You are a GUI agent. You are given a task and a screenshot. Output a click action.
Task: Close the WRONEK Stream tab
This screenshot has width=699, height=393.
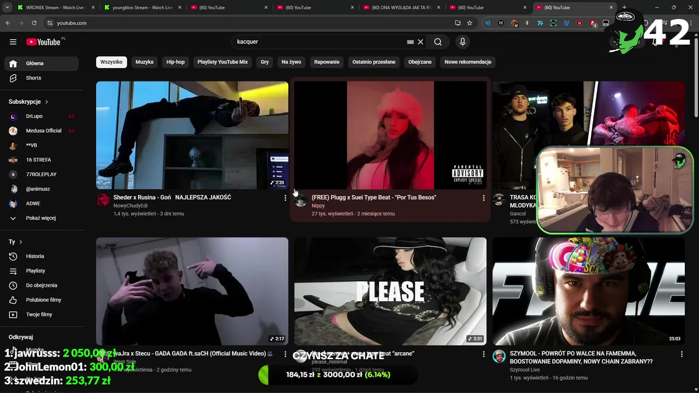(x=93, y=8)
